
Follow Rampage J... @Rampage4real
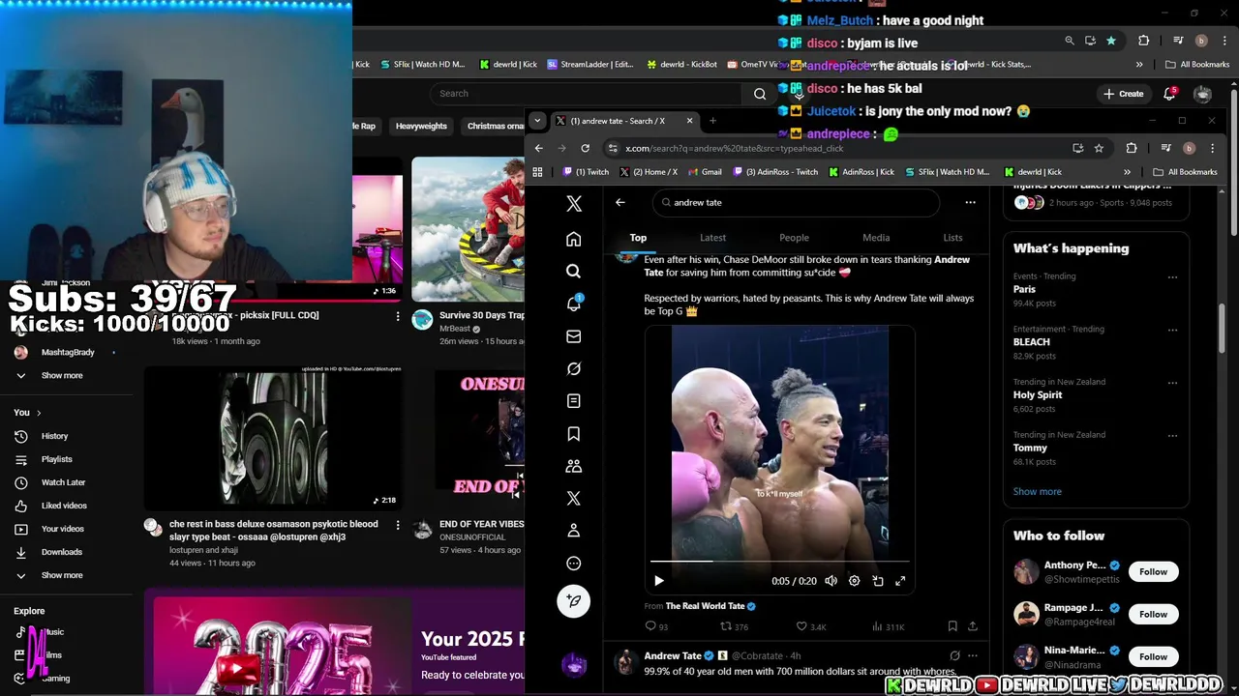tap(1153, 614)
